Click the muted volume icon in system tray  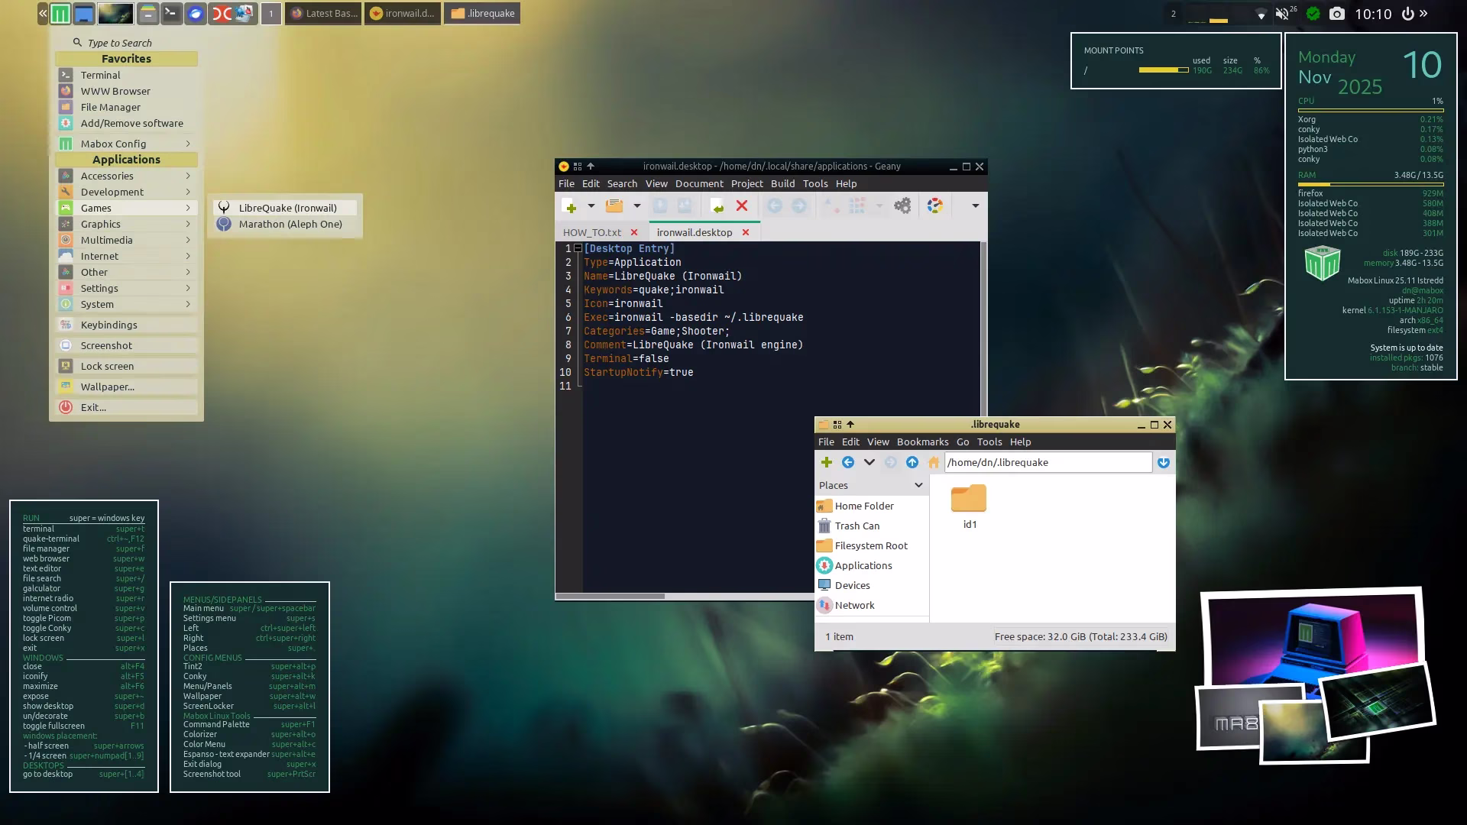(1281, 14)
